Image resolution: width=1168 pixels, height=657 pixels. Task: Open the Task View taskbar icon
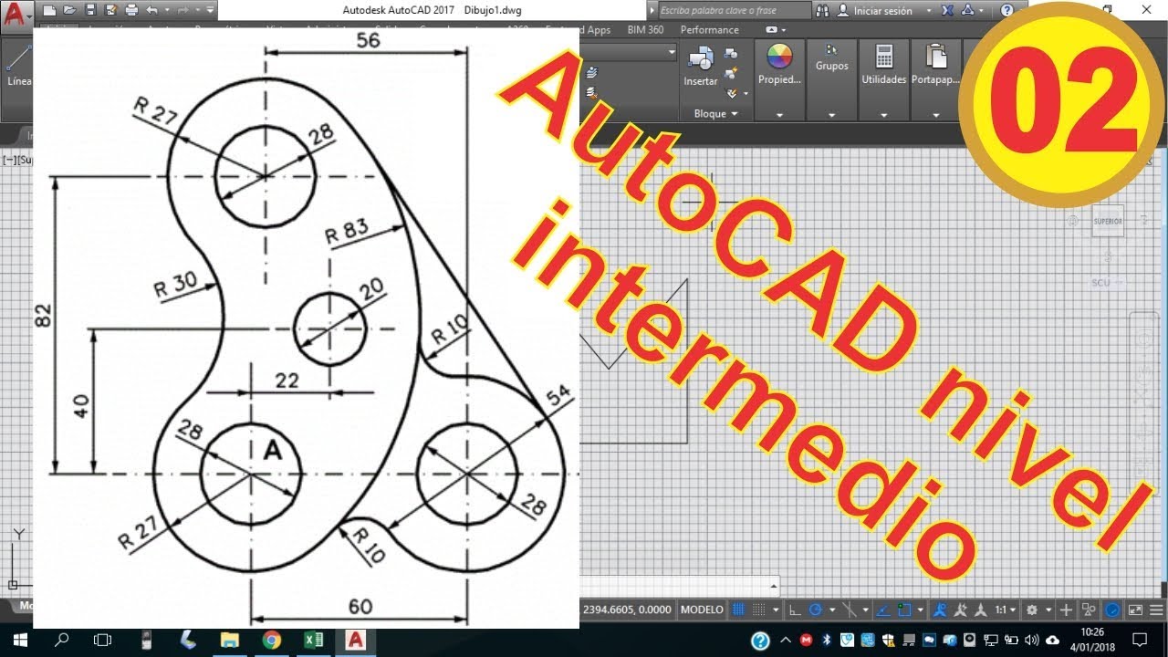103,640
